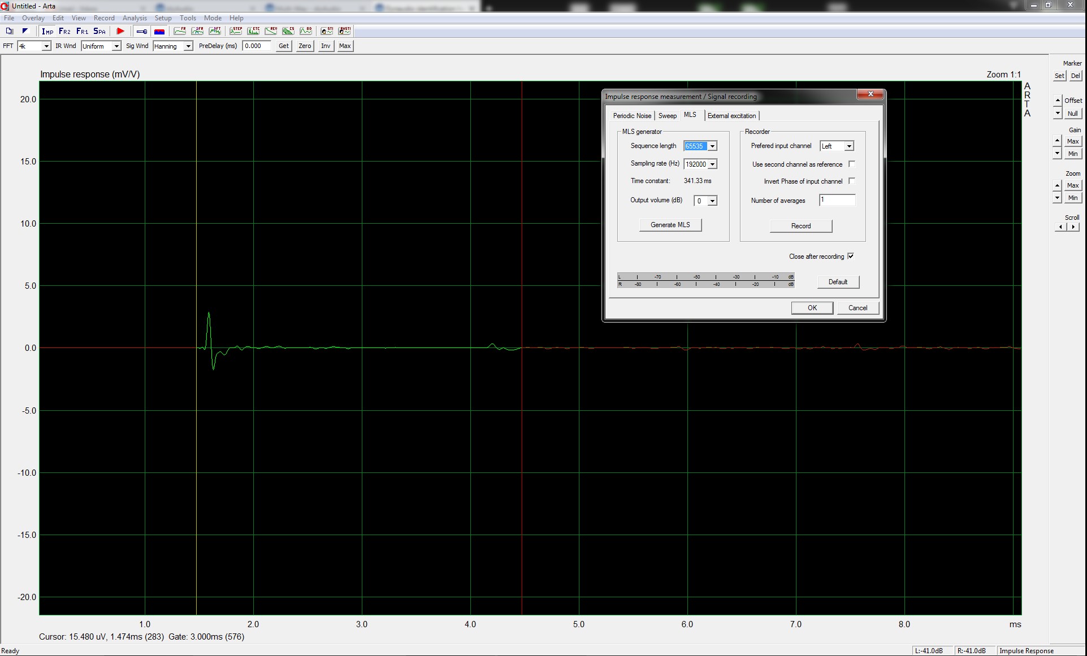Increase Offset with the up arrow
This screenshot has height=656, width=1087.
[x=1058, y=101]
